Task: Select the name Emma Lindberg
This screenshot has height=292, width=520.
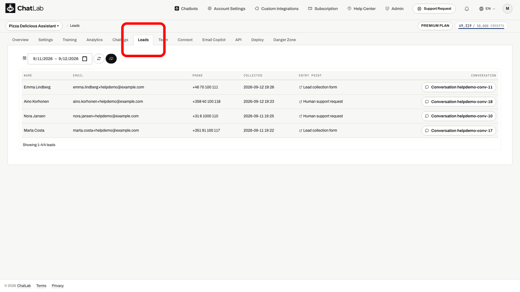Action: (37, 87)
